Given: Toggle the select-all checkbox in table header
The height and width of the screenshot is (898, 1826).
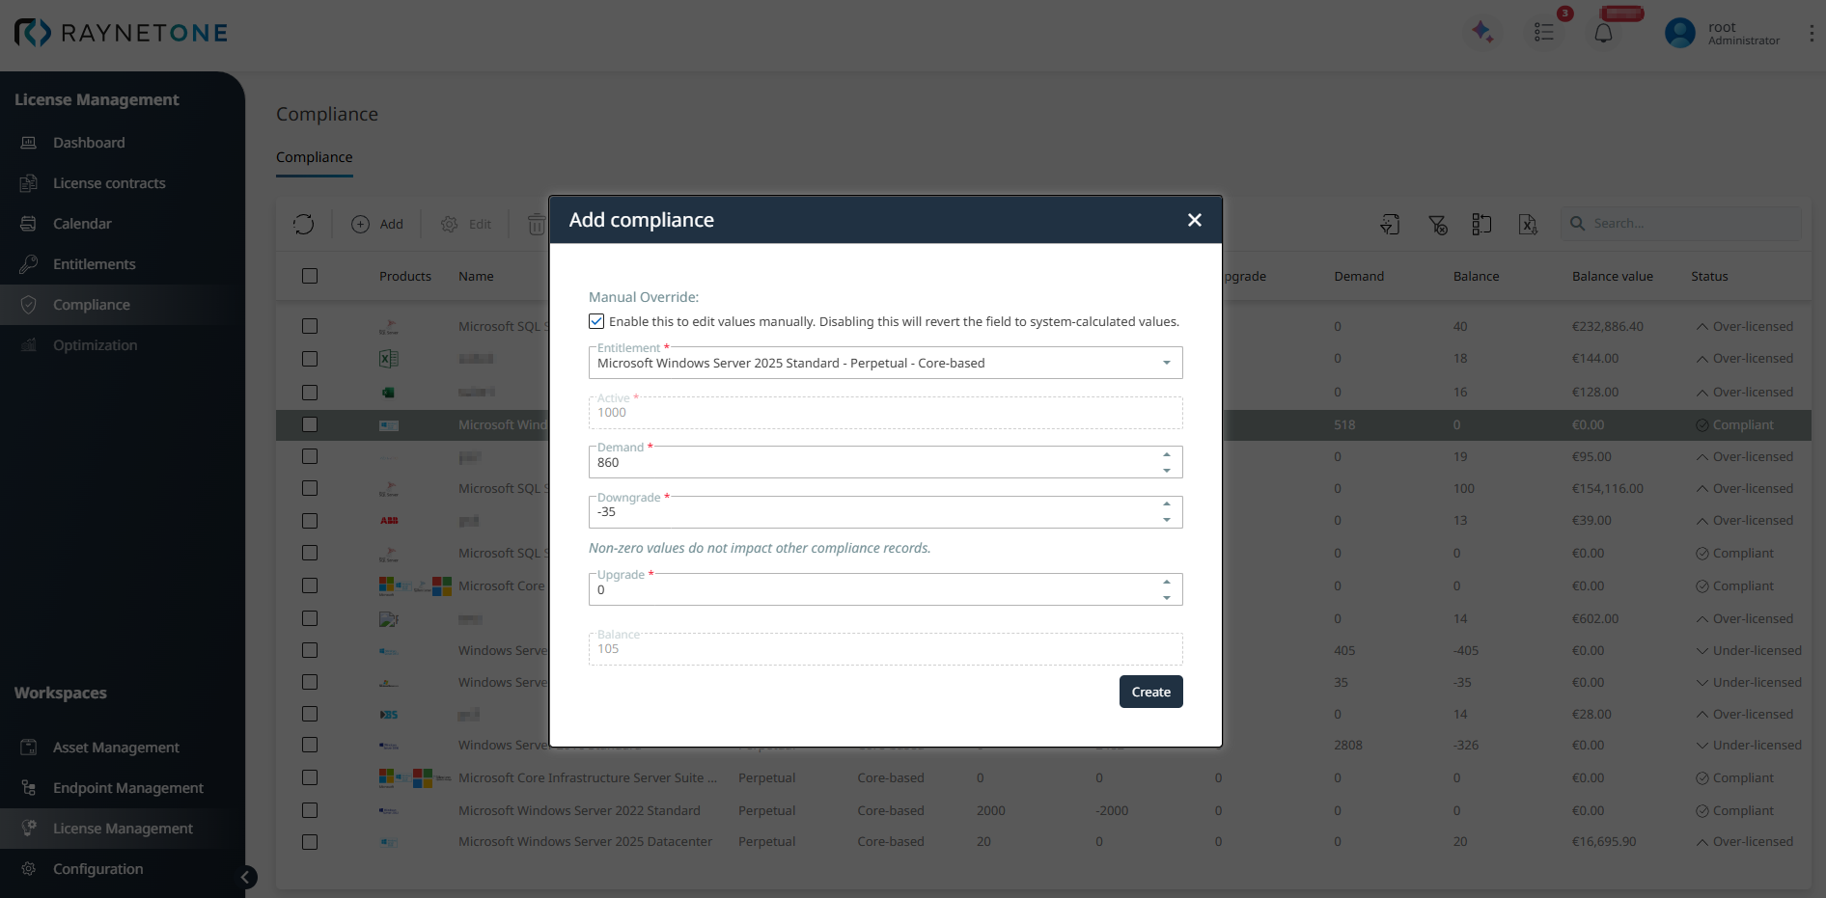Looking at the screenshot, I should click(x=310, y=276).
